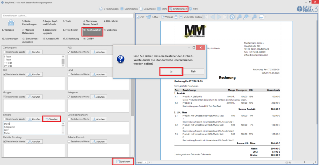
Task: Open export page dropdown arrow
Action: (x=265, y=17)
